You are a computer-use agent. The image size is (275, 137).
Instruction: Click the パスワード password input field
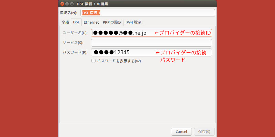[x=151, y=52]
